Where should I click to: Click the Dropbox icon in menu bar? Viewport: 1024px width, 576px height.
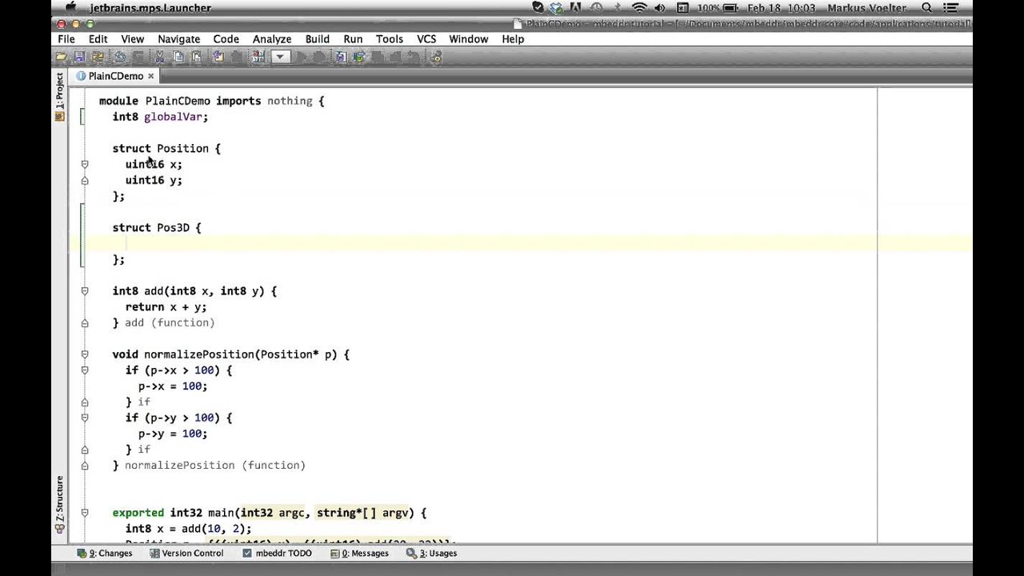click(557, 8)
